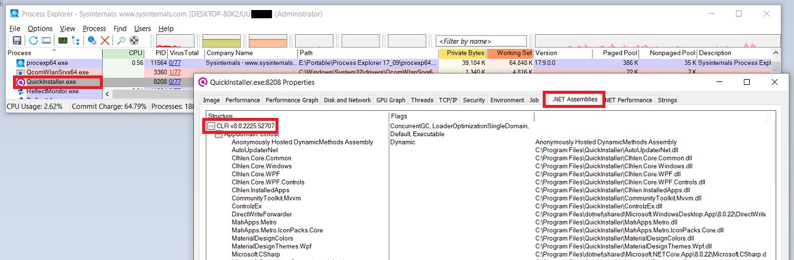Open the View menu
Screen dimensions: 794x260
[67, 28]
